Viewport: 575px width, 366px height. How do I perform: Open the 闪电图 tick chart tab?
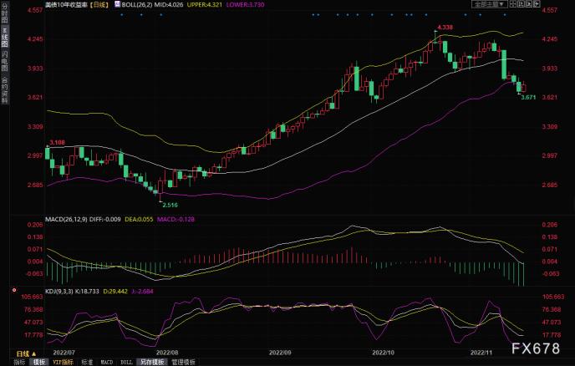tap(4, 61)
